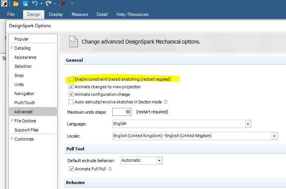
Task: Click the red graduation cap icon
Action: [x=62, y=3]
